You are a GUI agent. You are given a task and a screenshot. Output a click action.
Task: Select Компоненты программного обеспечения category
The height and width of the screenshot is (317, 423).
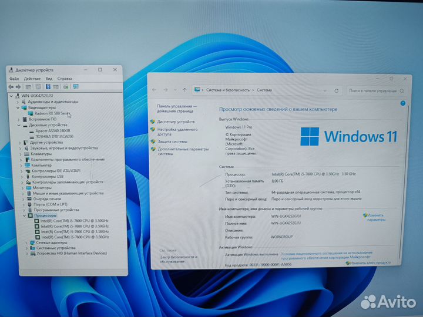coord(68,160)
